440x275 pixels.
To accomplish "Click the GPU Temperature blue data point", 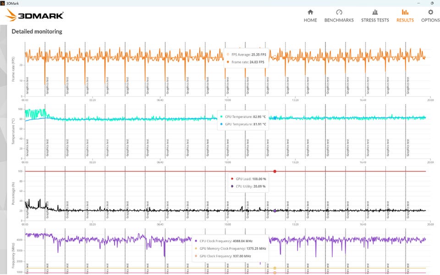I will 275,118.
